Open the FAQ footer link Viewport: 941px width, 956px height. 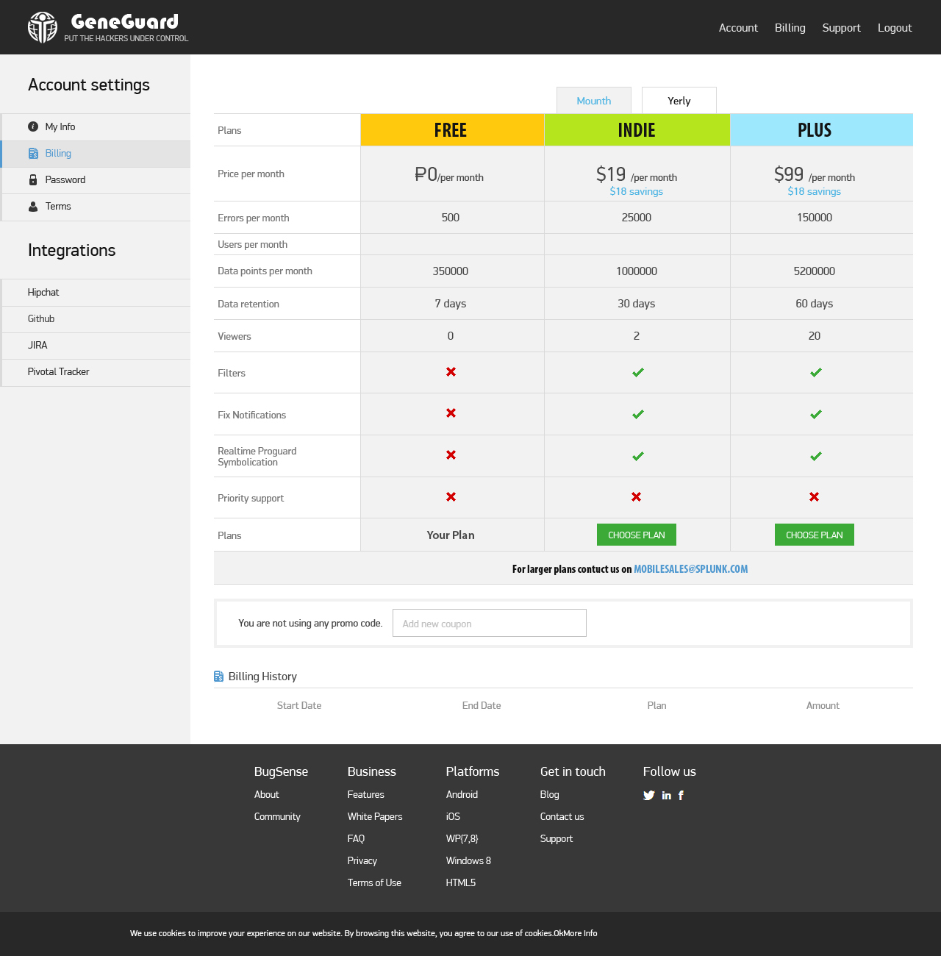[356, 839]
